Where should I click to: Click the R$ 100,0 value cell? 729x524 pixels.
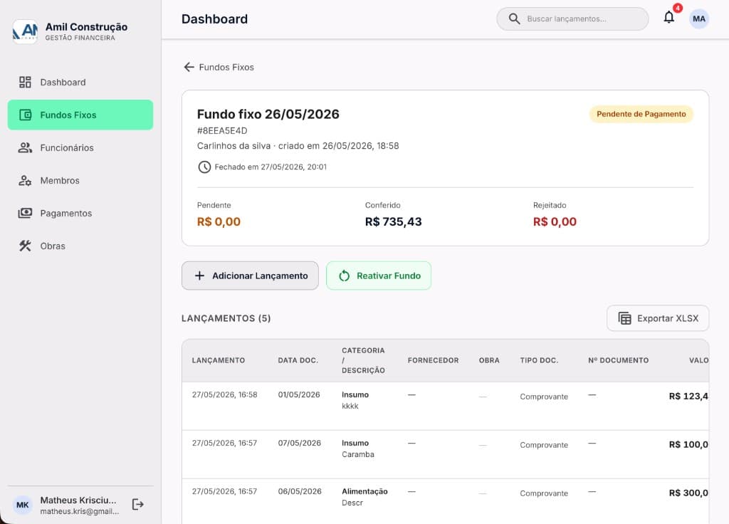pyautogui.click(x=688, y=444)
